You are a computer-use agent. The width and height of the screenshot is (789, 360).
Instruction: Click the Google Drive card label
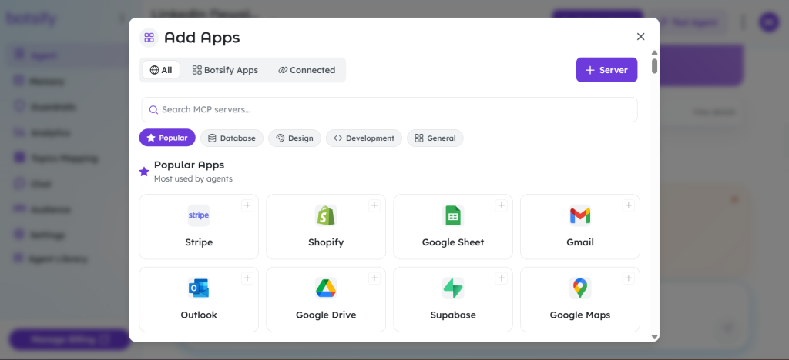pyautogui.click(x=326, y=315)
